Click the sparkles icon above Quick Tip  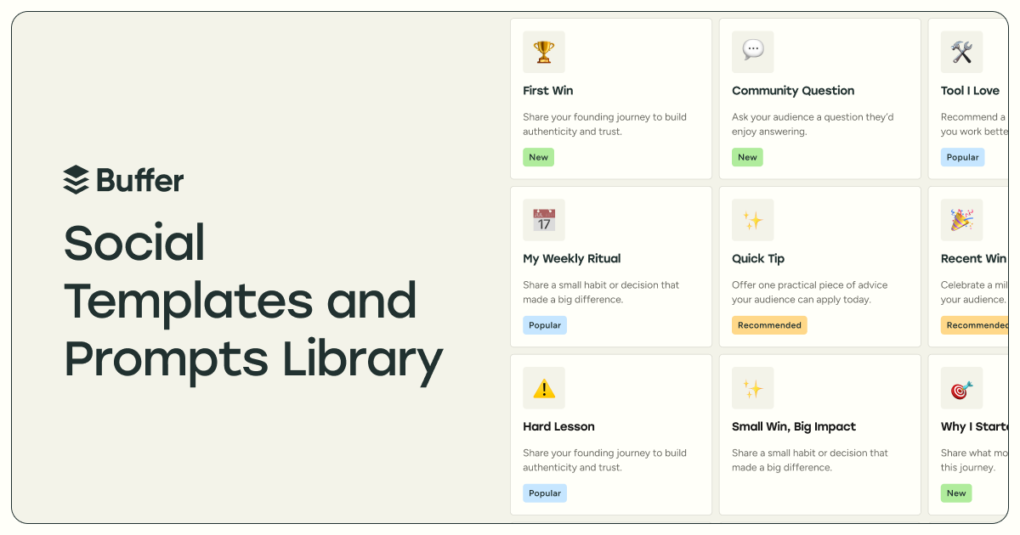point(753,220)
